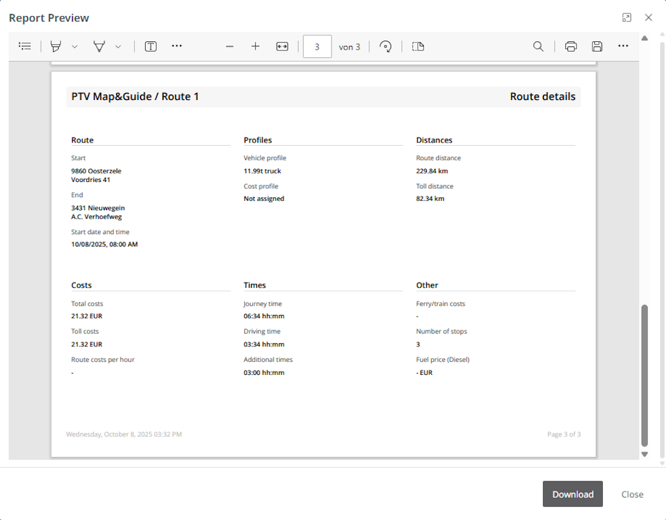
Task: Select the highlighter tool
Action: tap(56, 46)
